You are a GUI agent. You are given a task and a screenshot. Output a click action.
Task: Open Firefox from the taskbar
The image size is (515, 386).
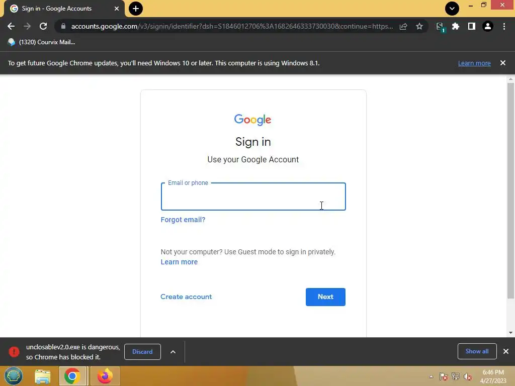tap(105, 376)
